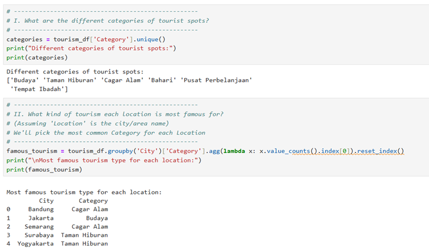Screen dimensions: 429x250
Task: Click the Category column header in output table
Action: click(x=93, y=200)
